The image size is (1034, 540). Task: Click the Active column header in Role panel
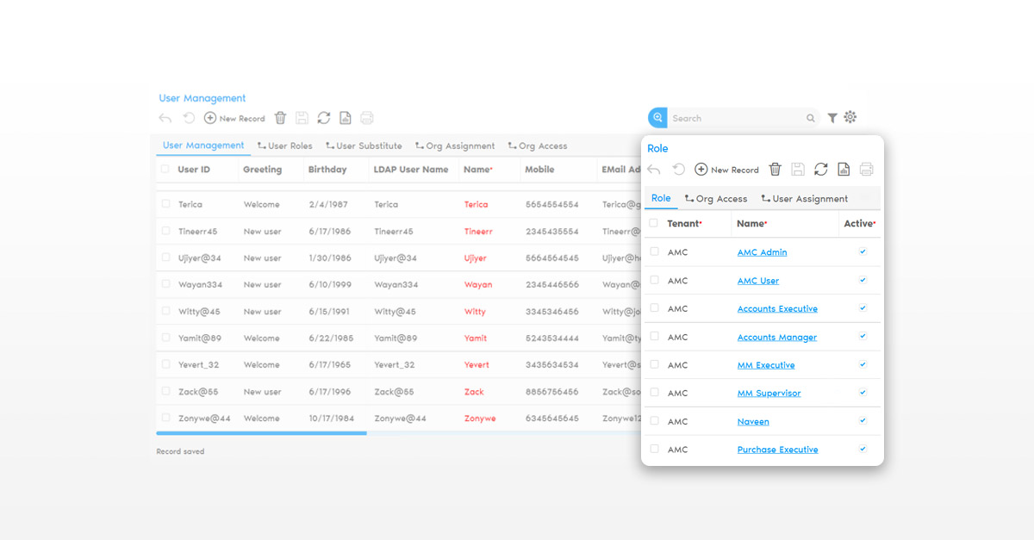pos(860,223)
